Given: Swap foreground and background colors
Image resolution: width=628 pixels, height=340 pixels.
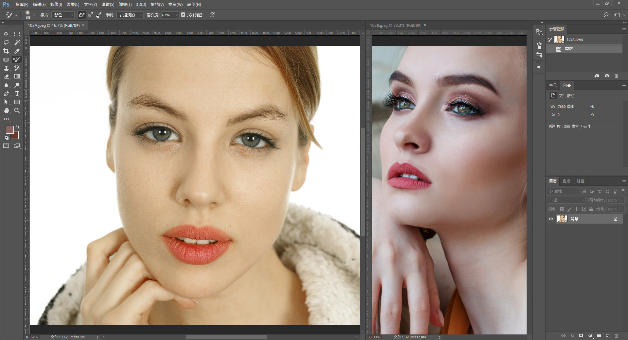Looking at the screenshot, I should point(18,127).
